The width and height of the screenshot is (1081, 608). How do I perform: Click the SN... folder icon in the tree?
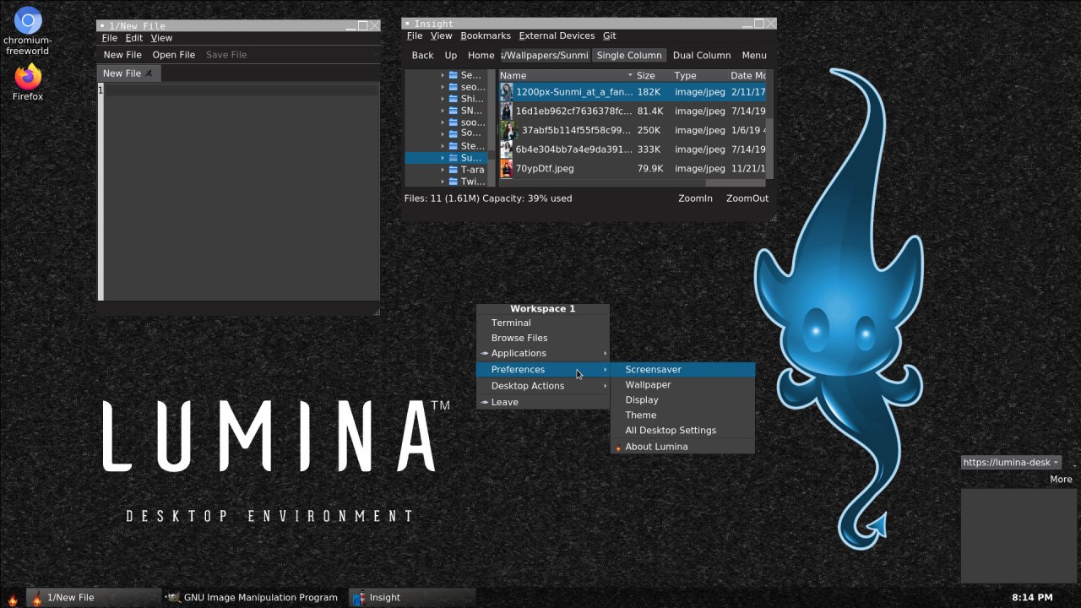(454, 111)
